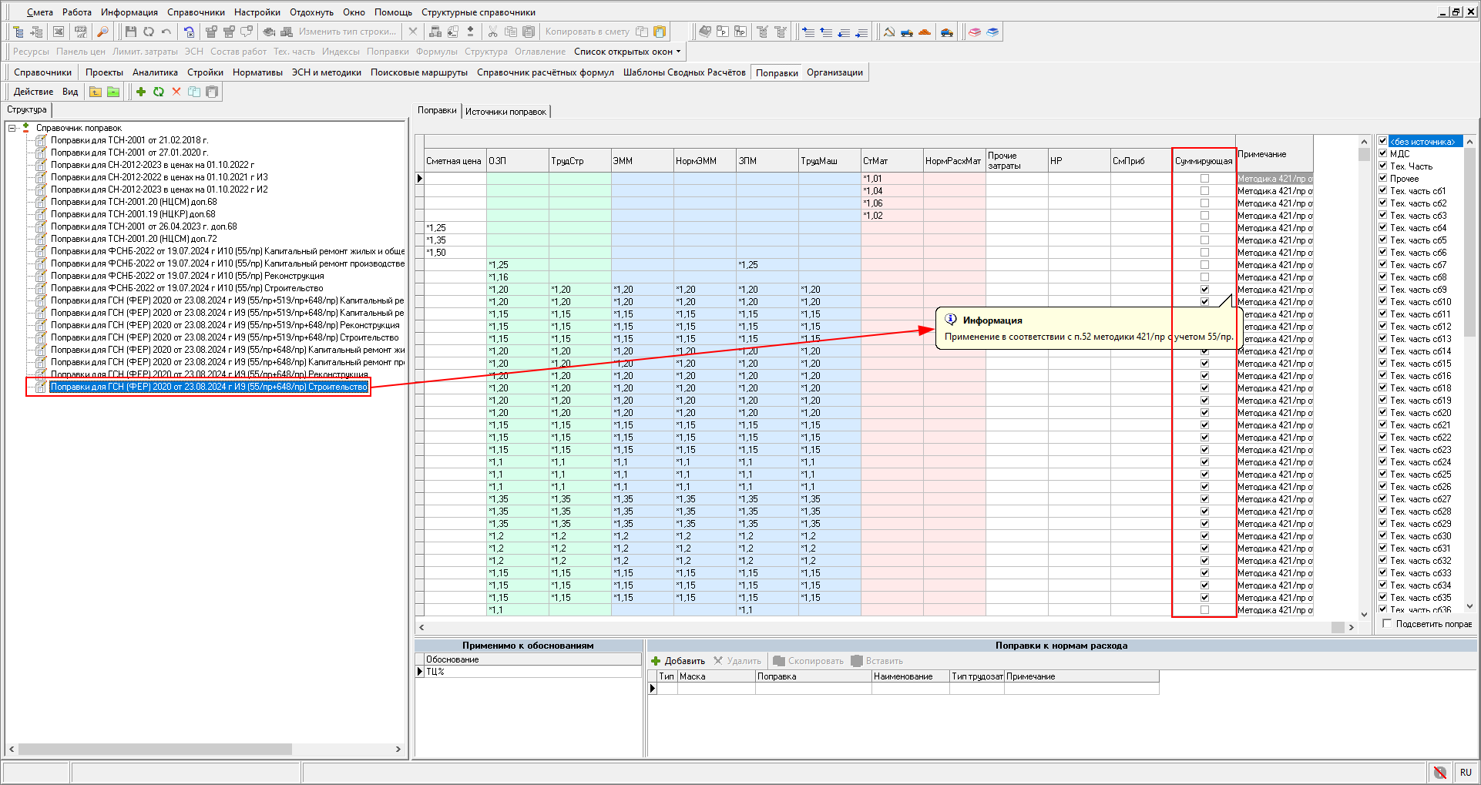The image size is (1481, 785).
Task: Click the blue truck machines icon
Action: pyautogui.click(x=906, y=32)
